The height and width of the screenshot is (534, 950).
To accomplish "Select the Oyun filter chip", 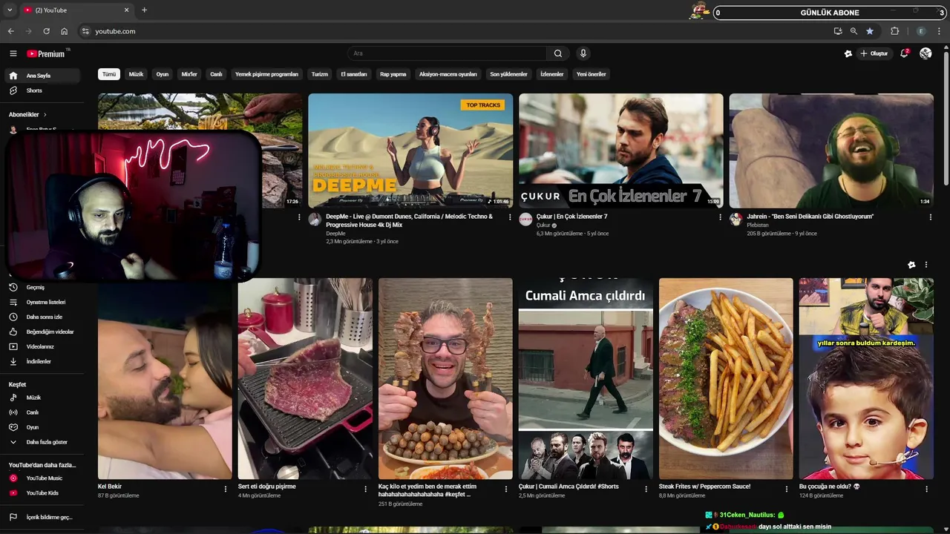I will (163, 74).
